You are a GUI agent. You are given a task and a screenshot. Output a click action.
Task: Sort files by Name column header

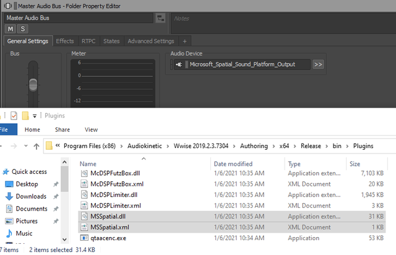(88, 164)
